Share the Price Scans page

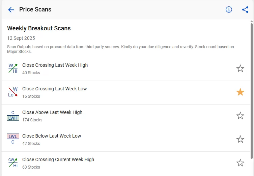click(x=245, y=9)
